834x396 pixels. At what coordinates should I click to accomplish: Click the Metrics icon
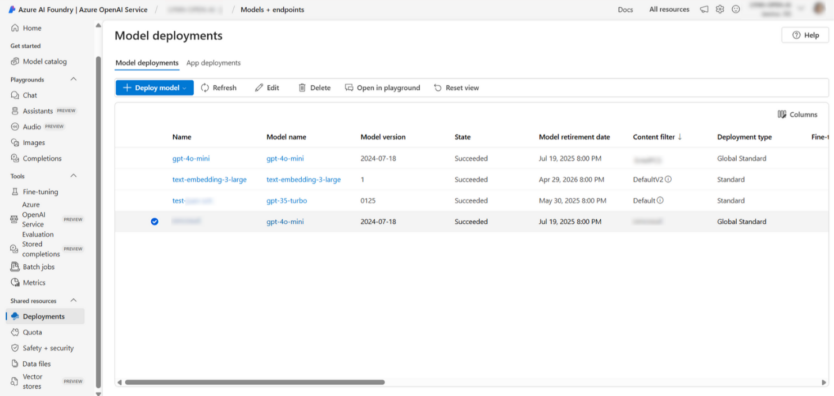coord(15,283)
